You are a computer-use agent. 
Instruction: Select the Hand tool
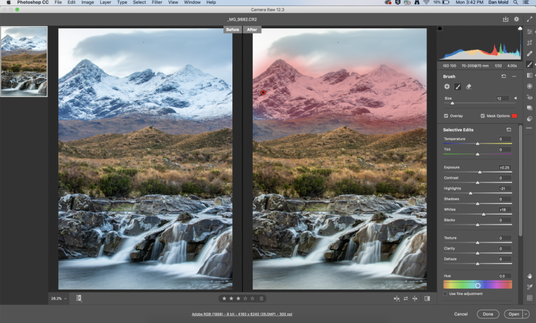click(x=530, y=276)
